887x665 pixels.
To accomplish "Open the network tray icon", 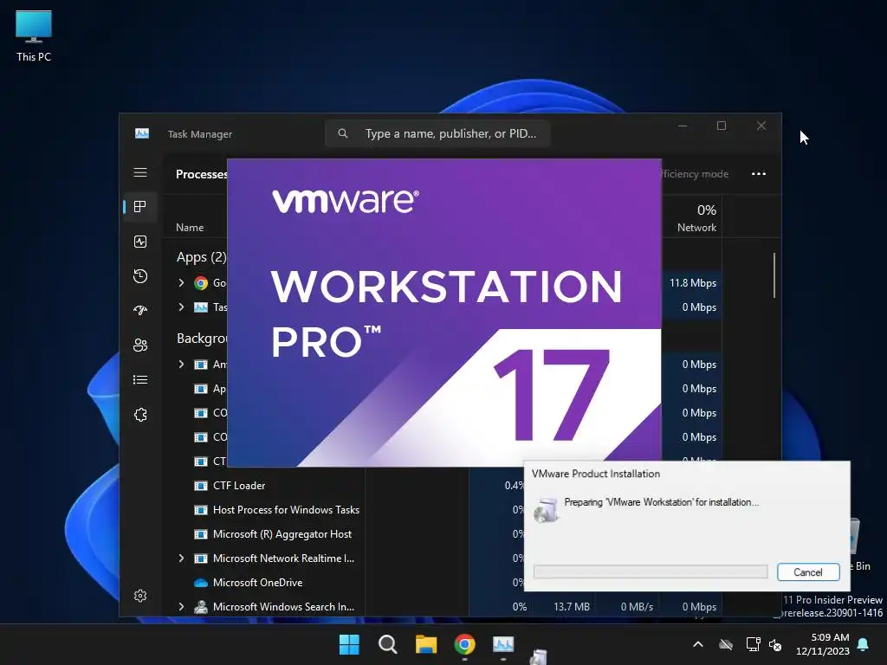I will 753,644.
